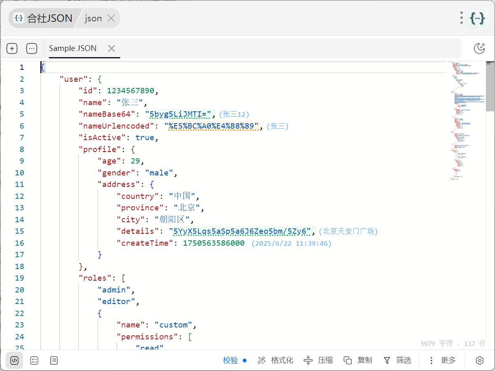Click the decoded hint (北京天安门广场)
This screenshot has width=495, height=371.
click(x=348, y=231)
